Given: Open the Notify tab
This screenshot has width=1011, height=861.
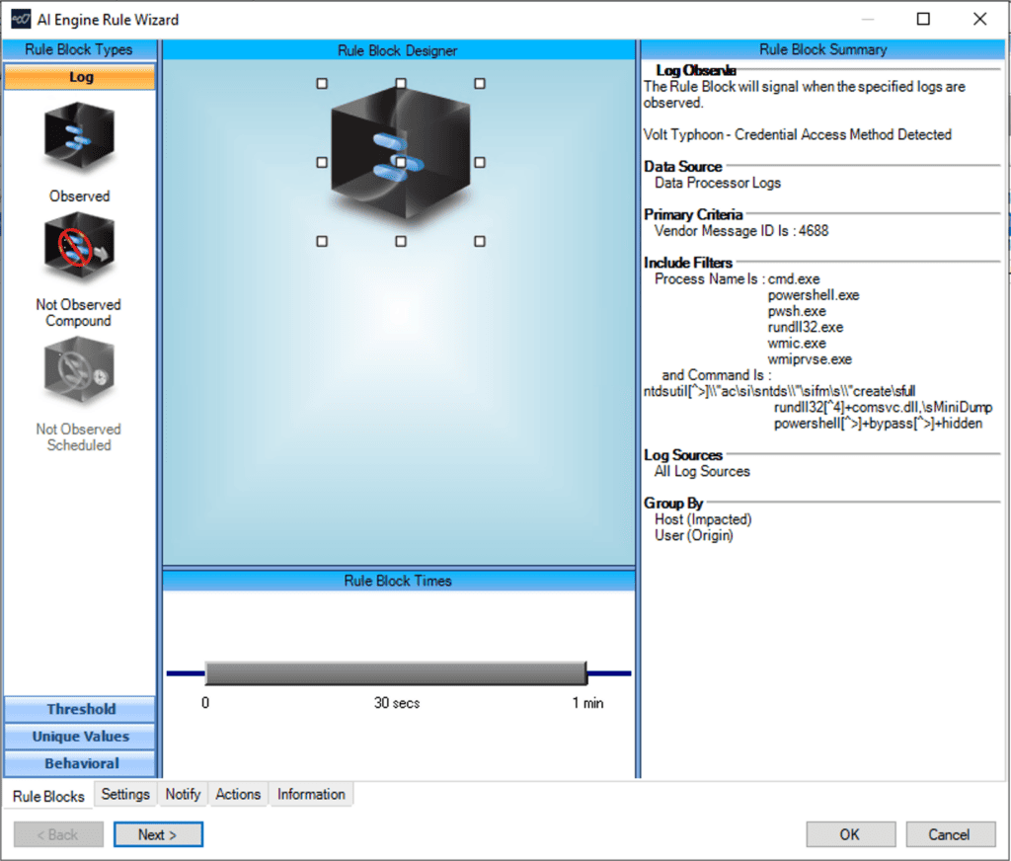Looking at the screenshot, I should point(182,794).
